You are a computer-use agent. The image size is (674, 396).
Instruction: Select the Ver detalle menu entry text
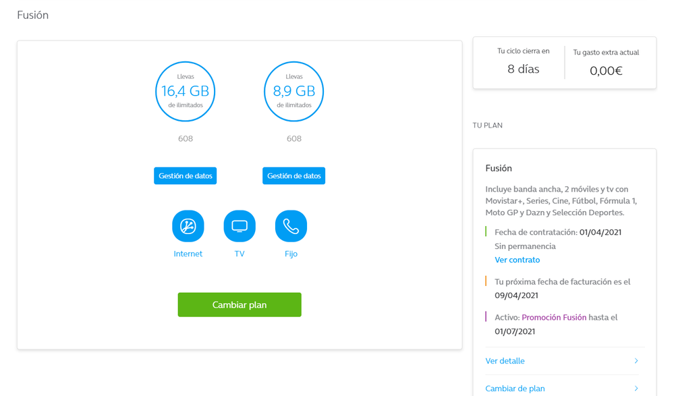tap(505, 361)
